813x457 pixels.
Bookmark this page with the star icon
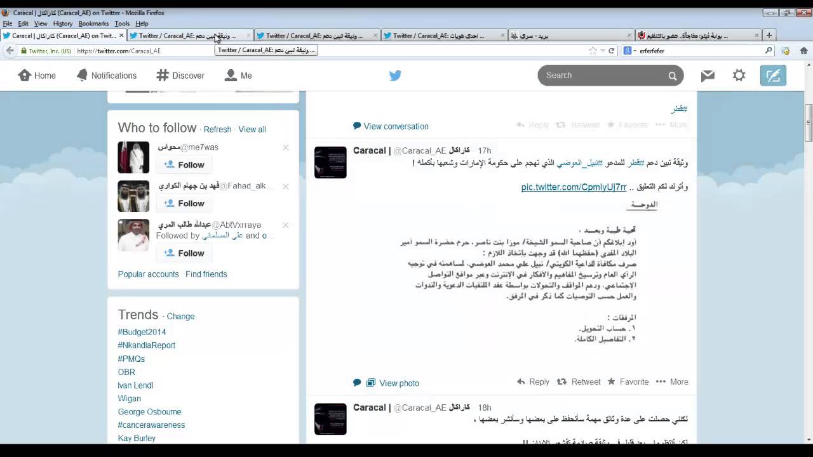593,51
